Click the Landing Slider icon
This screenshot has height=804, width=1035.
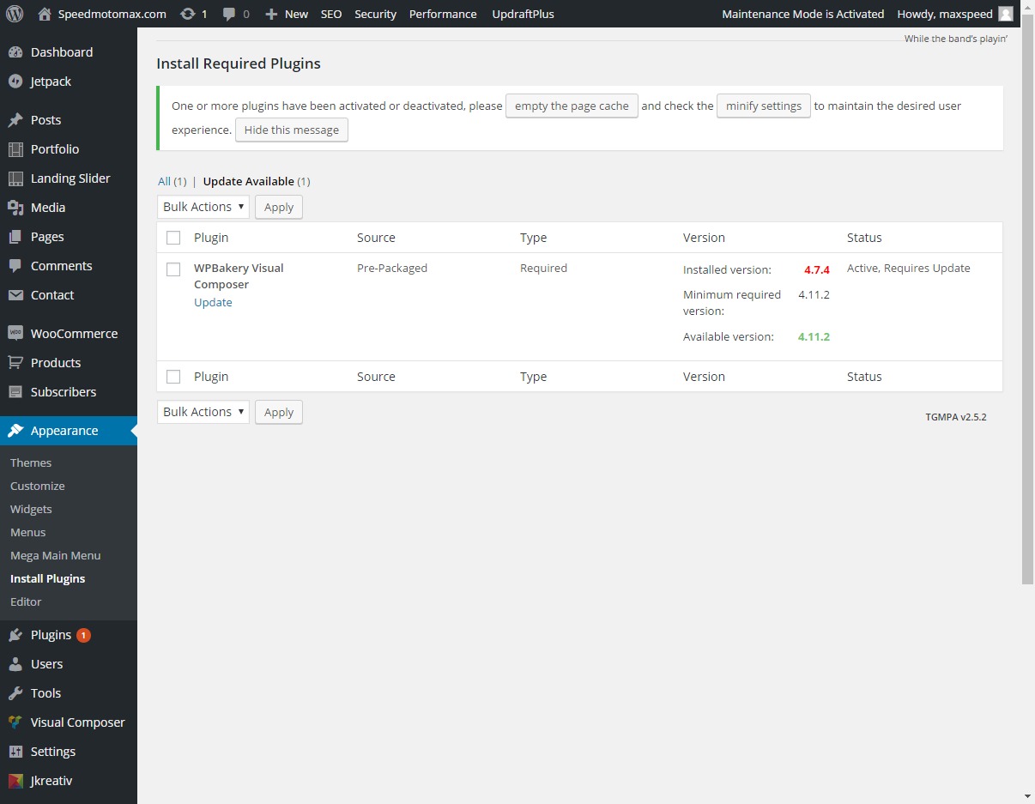15,178
